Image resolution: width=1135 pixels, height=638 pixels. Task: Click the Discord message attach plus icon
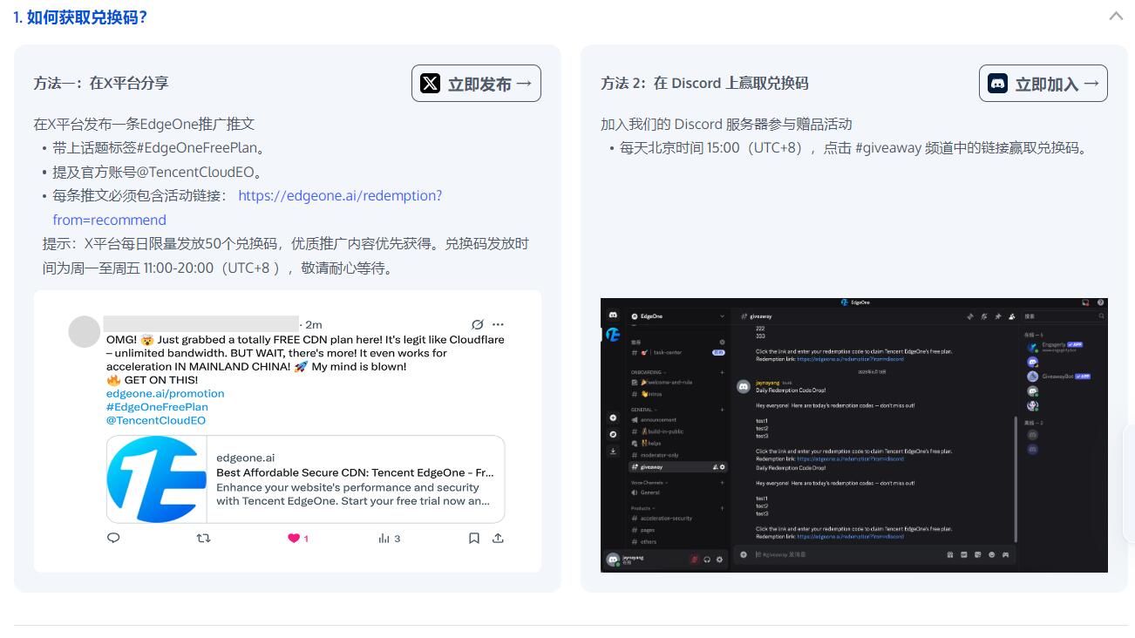pyautogui.click(x=744, y=554)
